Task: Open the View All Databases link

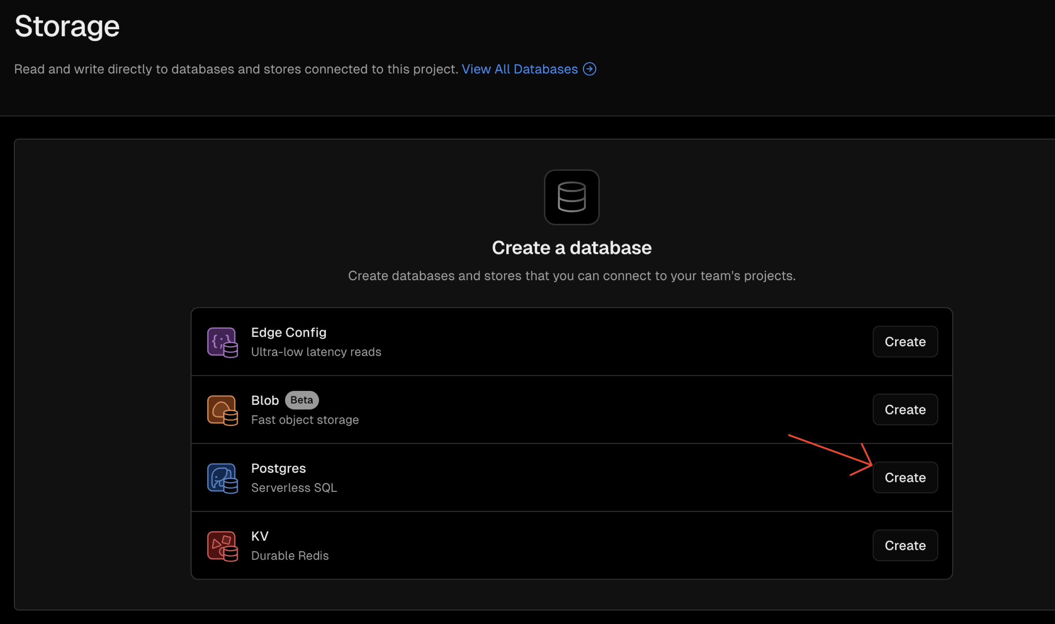Action: pyautogui.click(x=520, y=69)
